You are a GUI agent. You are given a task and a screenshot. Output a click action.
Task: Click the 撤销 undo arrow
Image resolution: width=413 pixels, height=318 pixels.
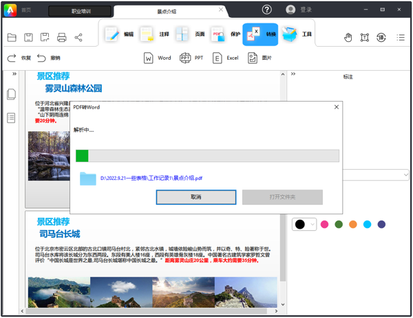click(42, 58)
